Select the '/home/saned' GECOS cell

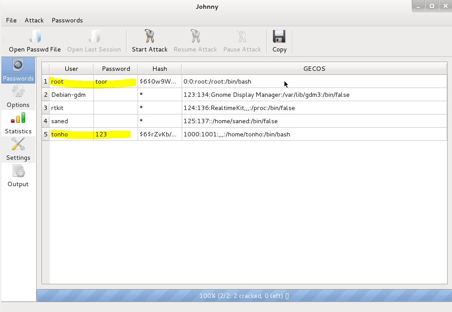[x=314, y=121]
